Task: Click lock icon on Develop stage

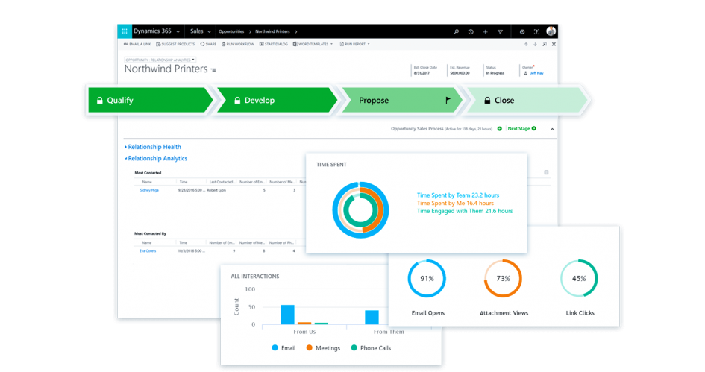Action: pyautogui.click(x=237, y=100)
